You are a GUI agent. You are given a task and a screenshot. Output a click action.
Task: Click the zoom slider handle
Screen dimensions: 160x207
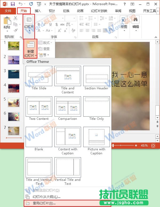113,145
